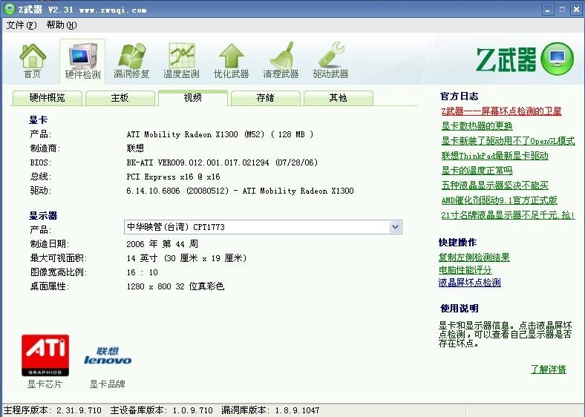This screenshot has height=417, width=585.
Task: Click the 显示器 section heading
Action: [43, 216]
